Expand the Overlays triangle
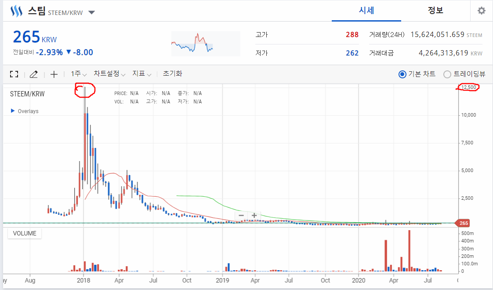This screenshot has height=290, width=493. 13,111
